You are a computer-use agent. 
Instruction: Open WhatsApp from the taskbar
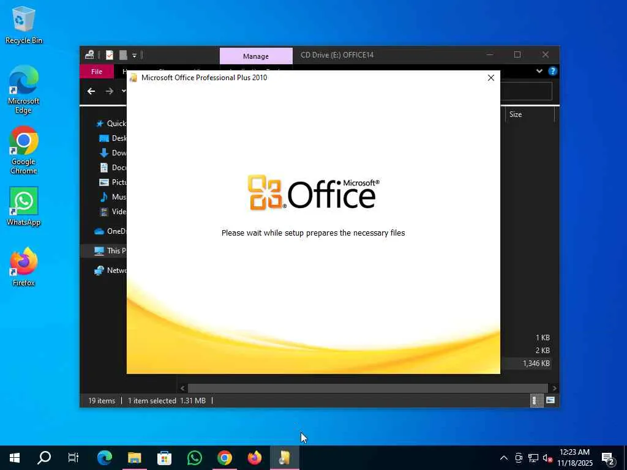coord(194,458)
